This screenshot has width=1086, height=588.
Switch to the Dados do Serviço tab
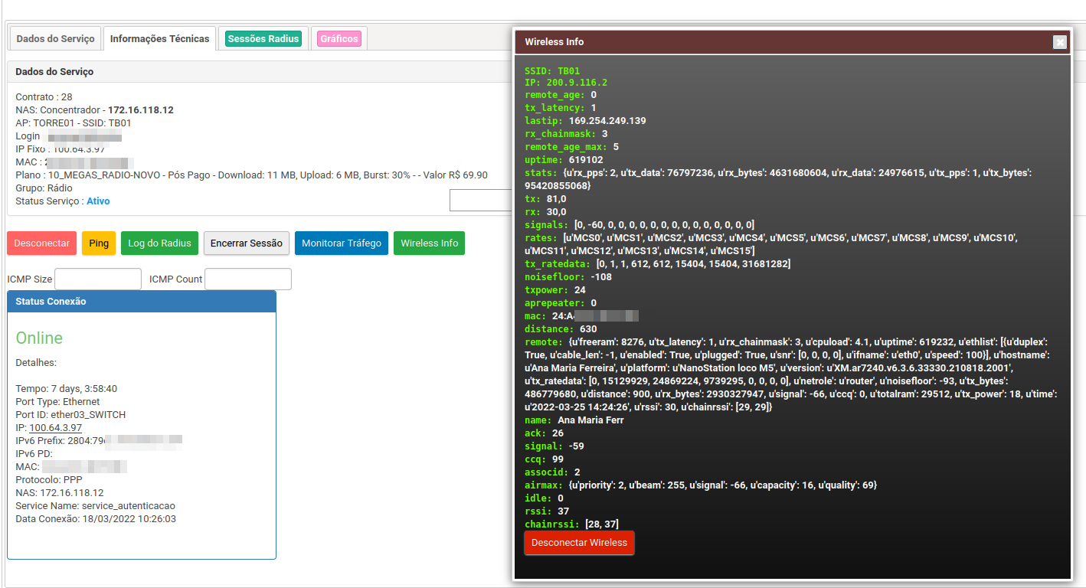tap(56, 38)
